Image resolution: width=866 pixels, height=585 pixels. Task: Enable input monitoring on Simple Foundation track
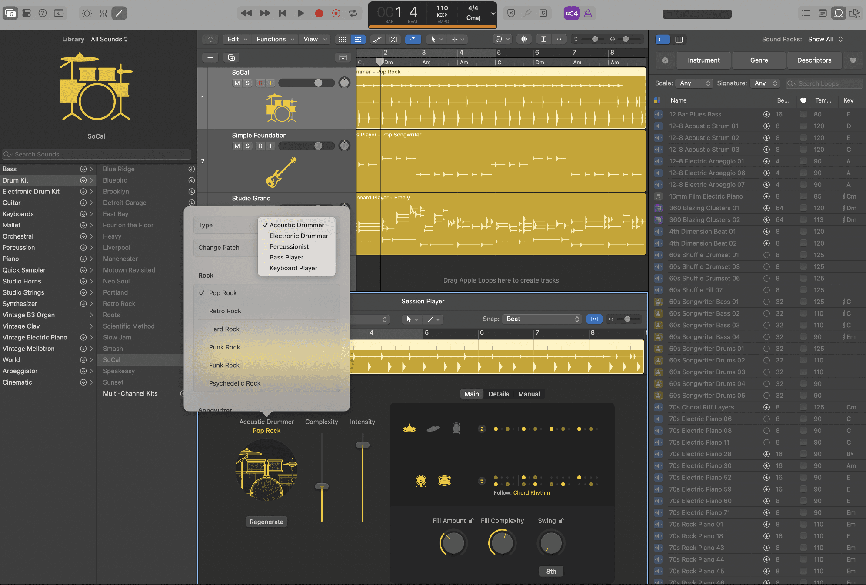(x=270, y=146)
